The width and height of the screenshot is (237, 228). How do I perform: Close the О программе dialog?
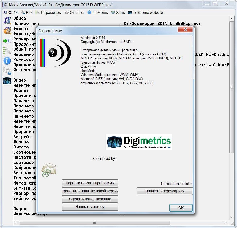pyautogui.click(x=185, y=29)
